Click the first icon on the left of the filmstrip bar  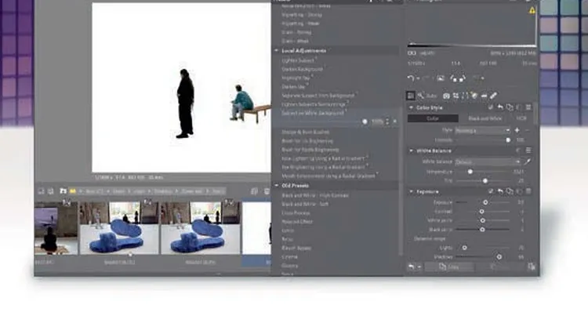[41, 191]
